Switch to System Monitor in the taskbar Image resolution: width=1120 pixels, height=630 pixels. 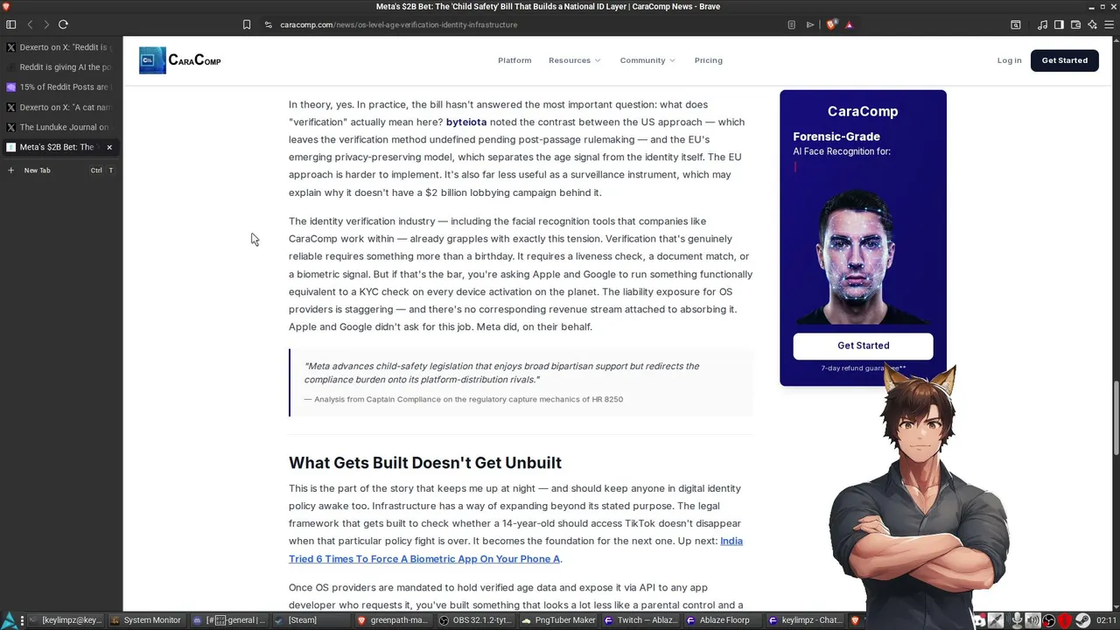(x=146, y=620)
